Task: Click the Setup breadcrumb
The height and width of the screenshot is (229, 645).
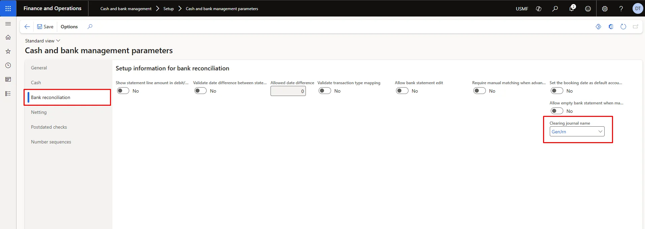Action: pos(169,9)
